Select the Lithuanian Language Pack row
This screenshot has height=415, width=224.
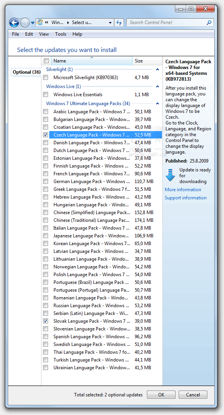105,259
